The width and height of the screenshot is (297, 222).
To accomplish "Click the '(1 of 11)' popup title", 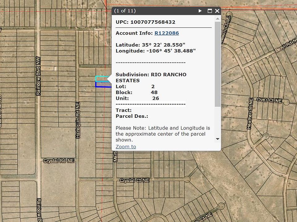I will (x=125, y=11).
